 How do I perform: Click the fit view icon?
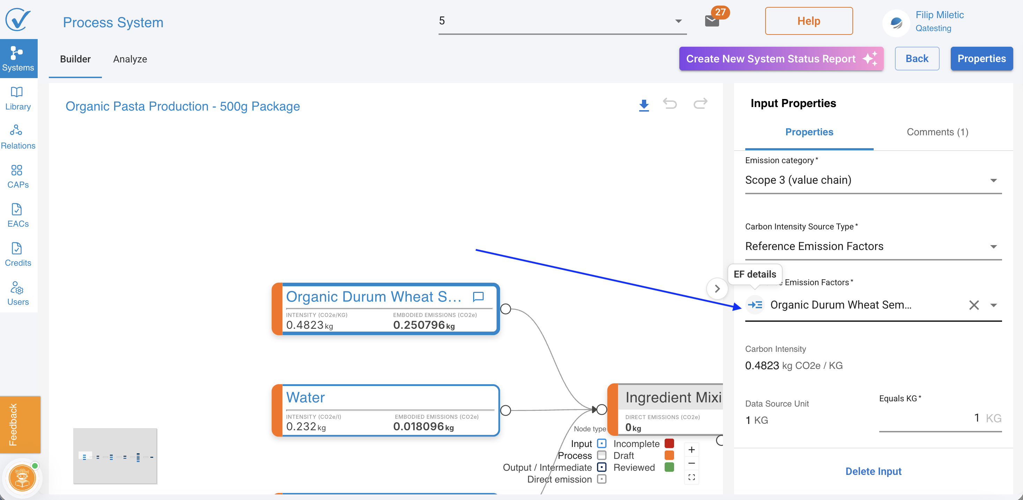point(692,477)
